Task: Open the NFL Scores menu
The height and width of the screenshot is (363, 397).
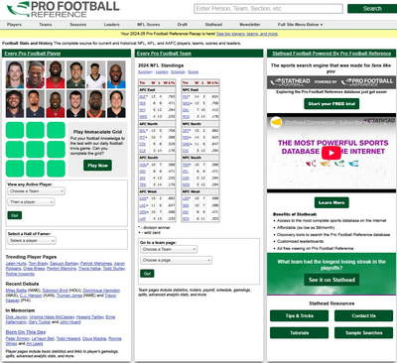Action: tap(148, 25)
